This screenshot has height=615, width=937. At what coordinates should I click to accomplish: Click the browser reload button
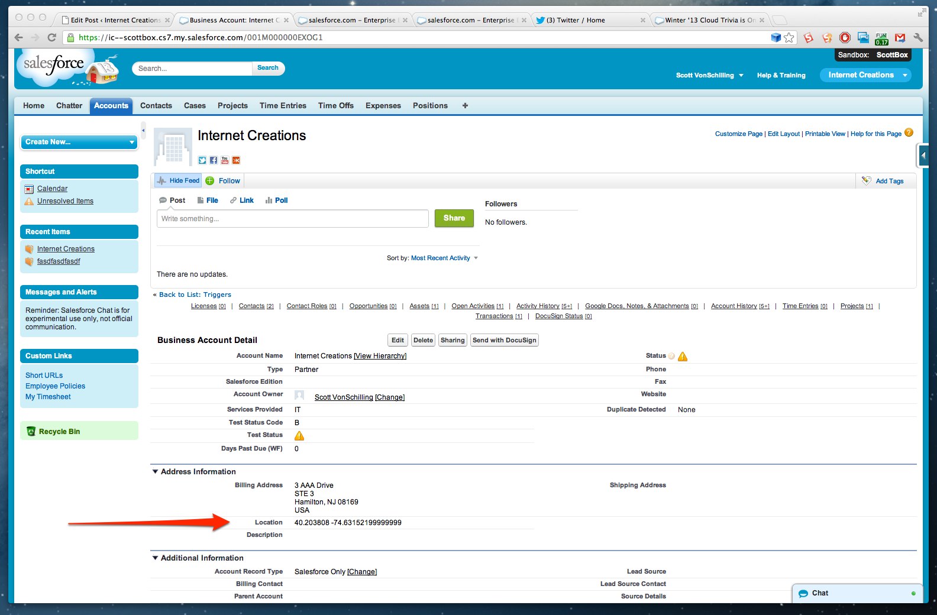pos(51,37)
